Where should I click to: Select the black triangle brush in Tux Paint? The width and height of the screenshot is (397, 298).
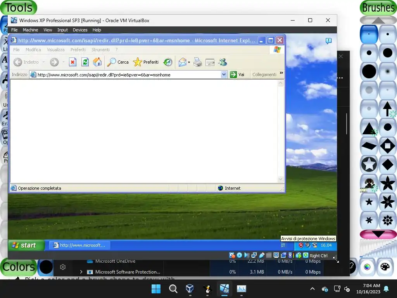pyautogui.click(x=369, y=127)
